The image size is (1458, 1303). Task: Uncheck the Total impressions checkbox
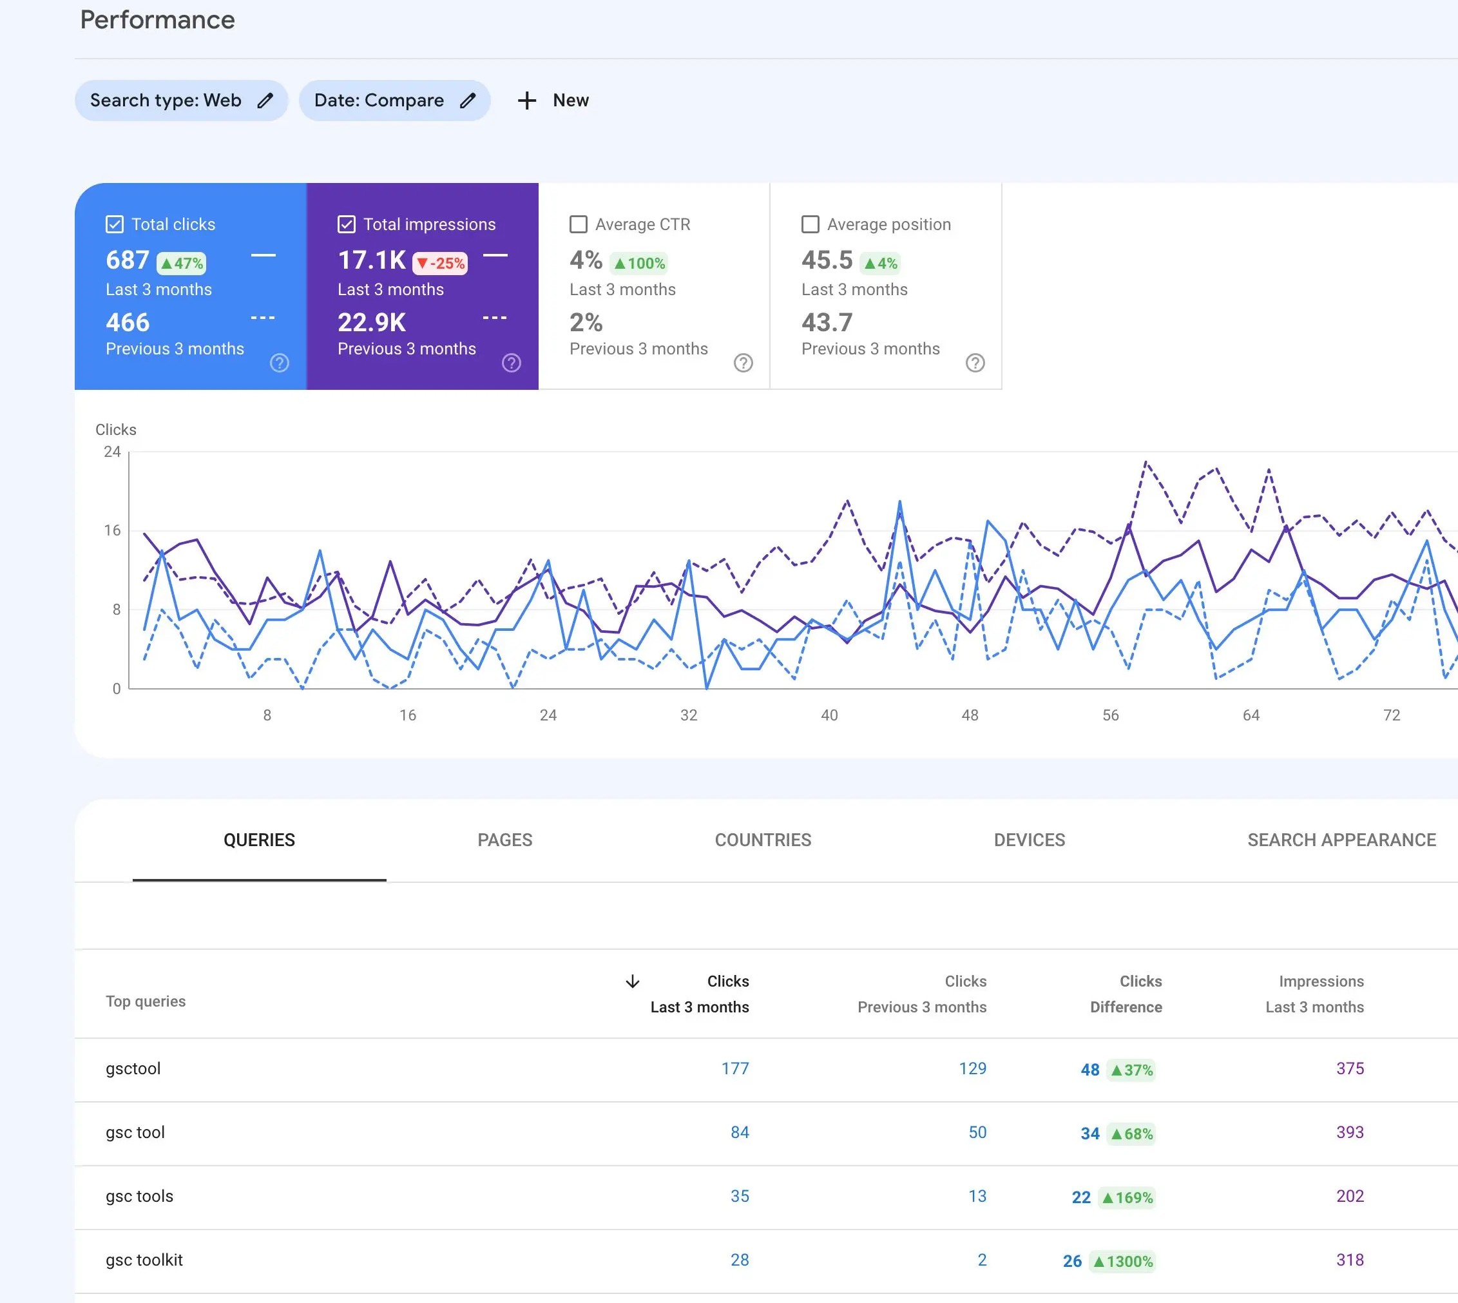pyautogui.click(x=347, y=224)
